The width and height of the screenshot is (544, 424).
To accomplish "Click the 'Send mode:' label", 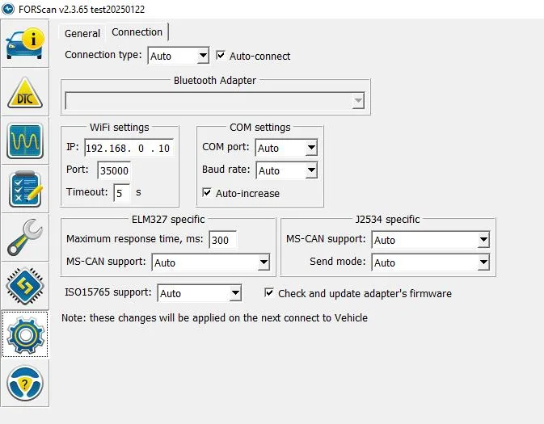I will (x=338, y=261).
